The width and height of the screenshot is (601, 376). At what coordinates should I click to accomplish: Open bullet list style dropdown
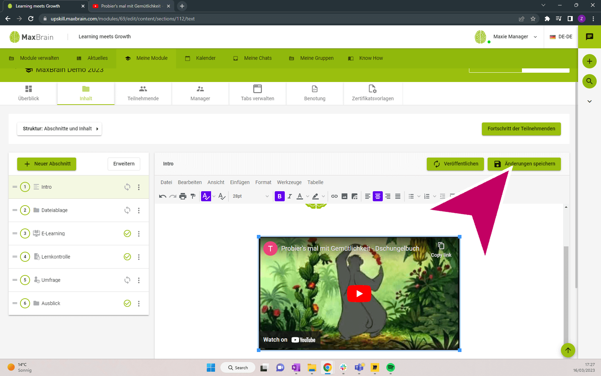[419, 196]
